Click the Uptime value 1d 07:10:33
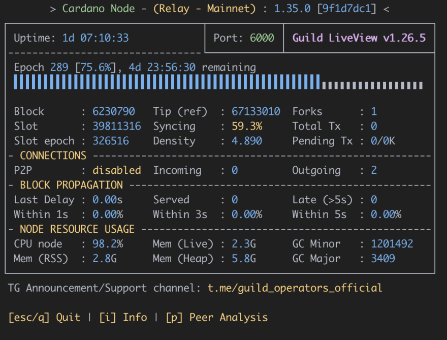Viewport: 447px width, 340px height. (x=95, y=38)
